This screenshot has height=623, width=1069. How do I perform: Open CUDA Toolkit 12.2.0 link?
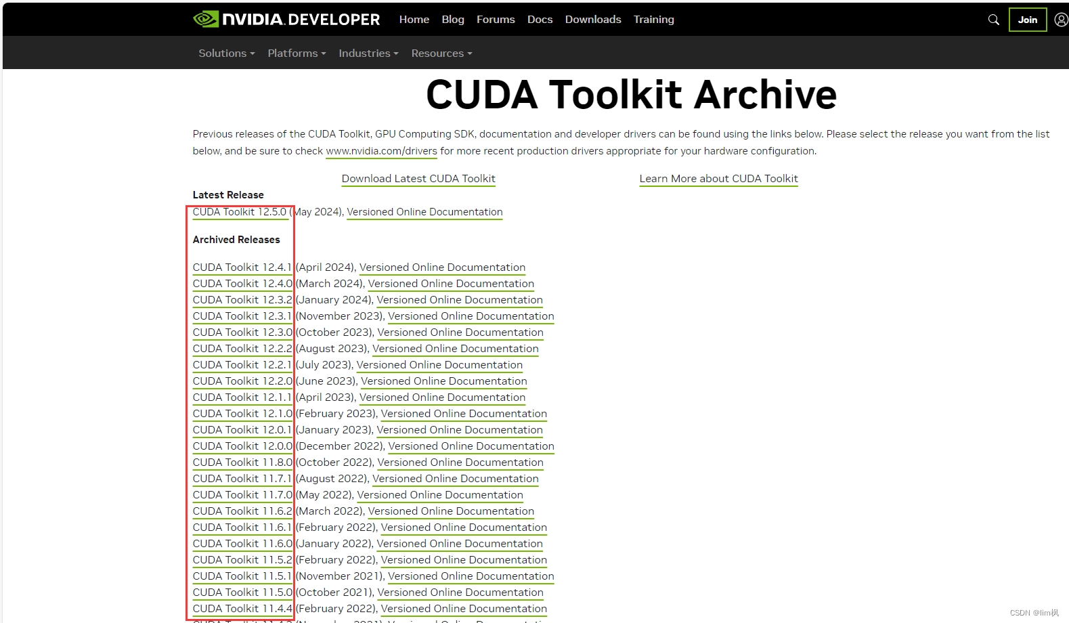pos(242,381)
